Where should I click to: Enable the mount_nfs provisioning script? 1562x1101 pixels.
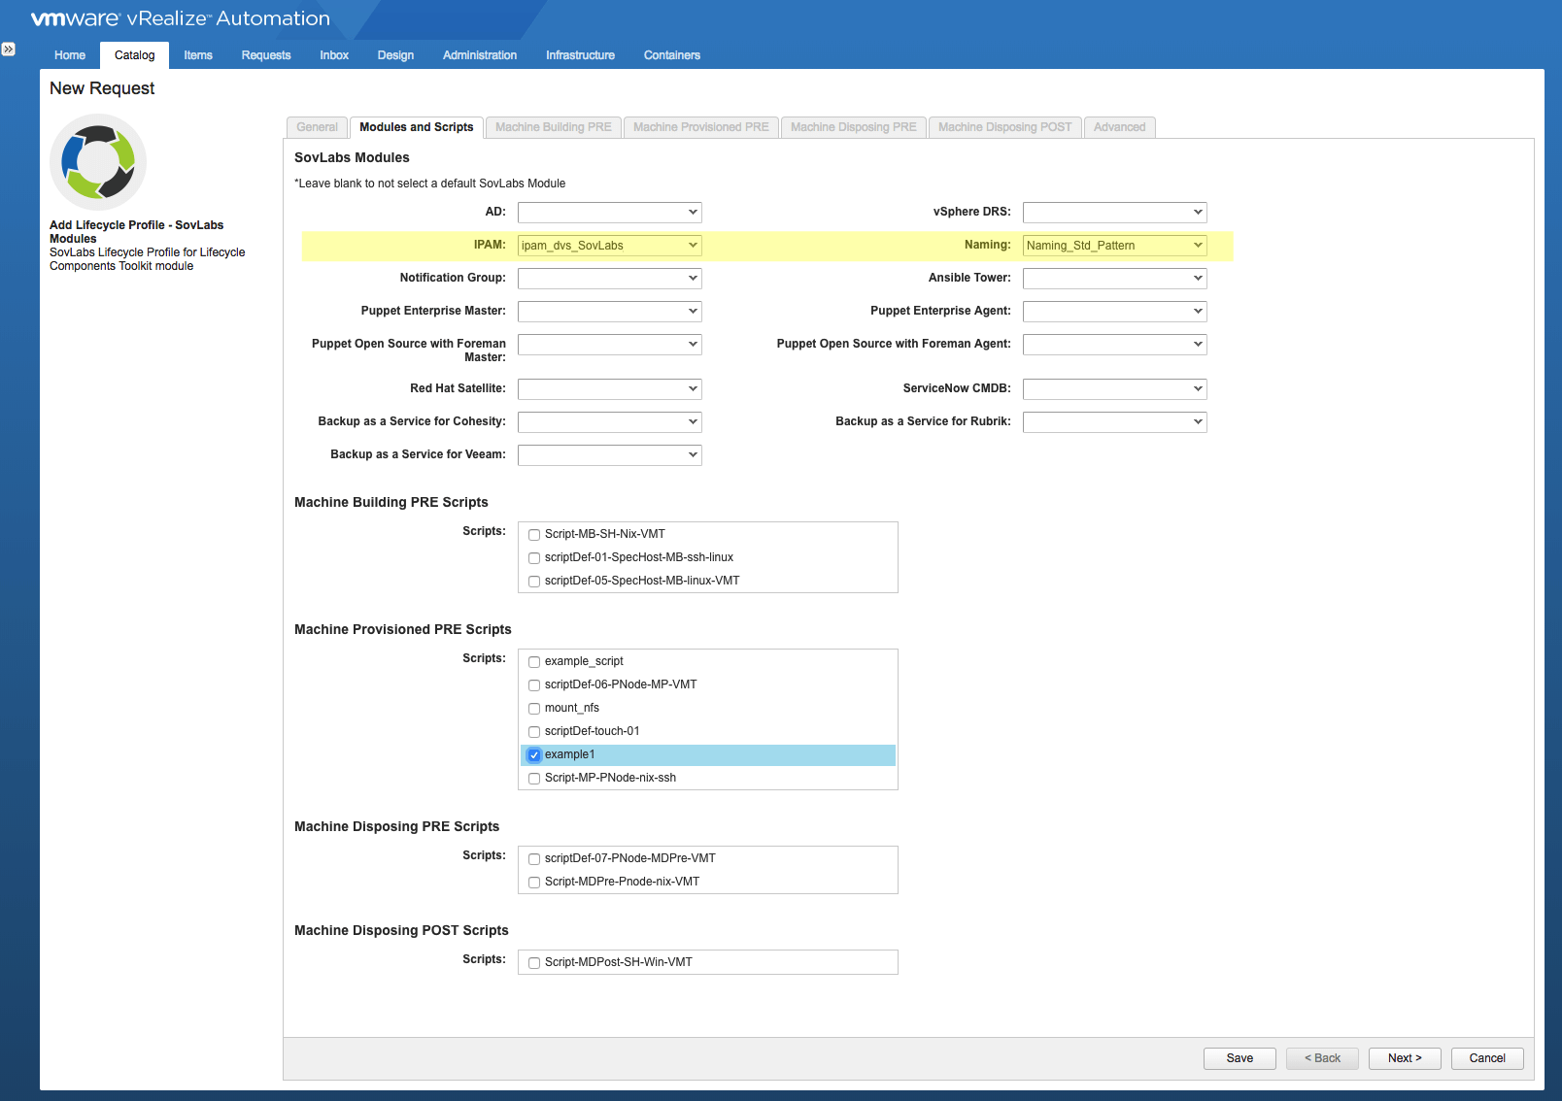[x=534, y=708]
